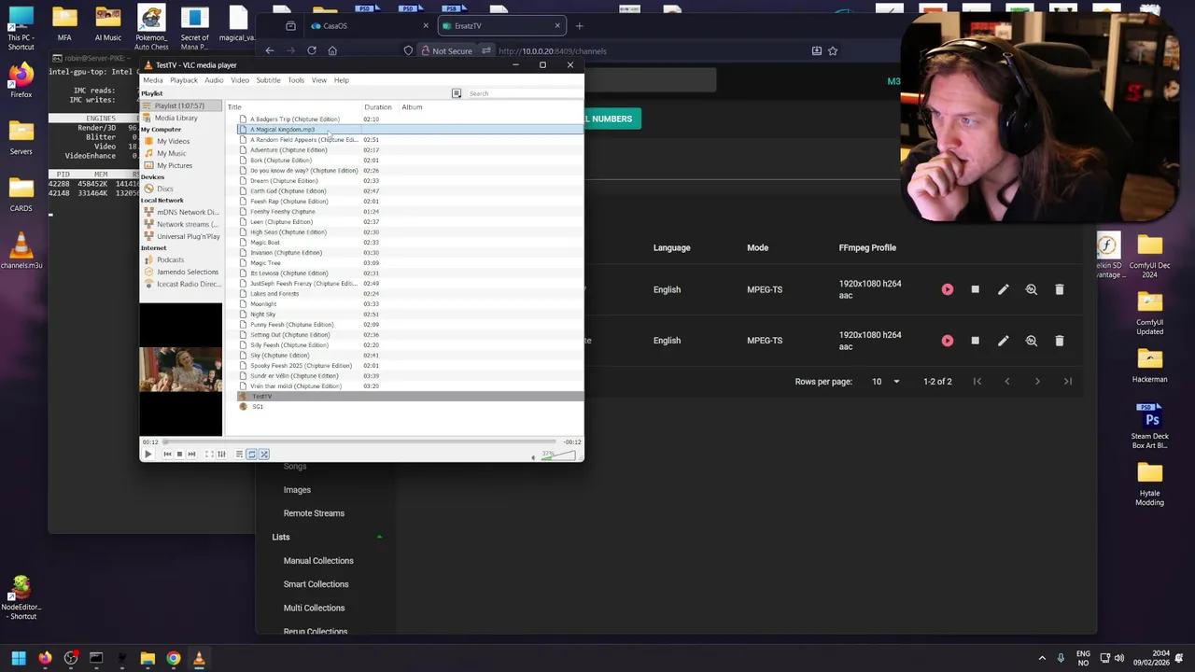
Task: Change playlist view mode icon near Search
Action: click(x=457, y=93)
